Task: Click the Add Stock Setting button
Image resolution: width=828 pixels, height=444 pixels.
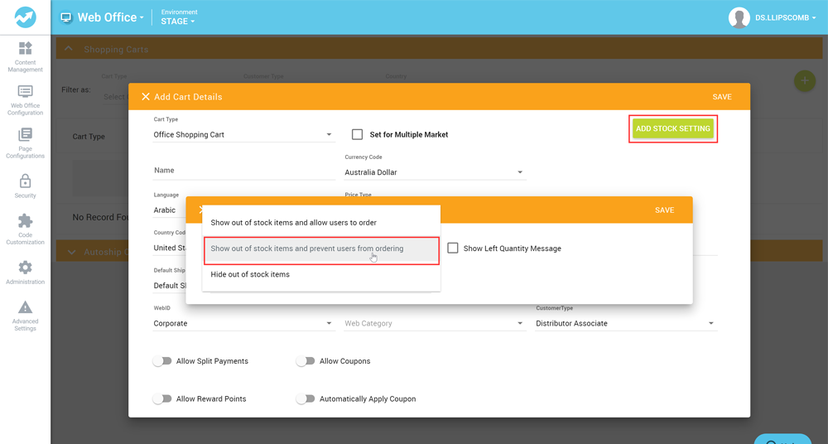Action: pos(672,128)
